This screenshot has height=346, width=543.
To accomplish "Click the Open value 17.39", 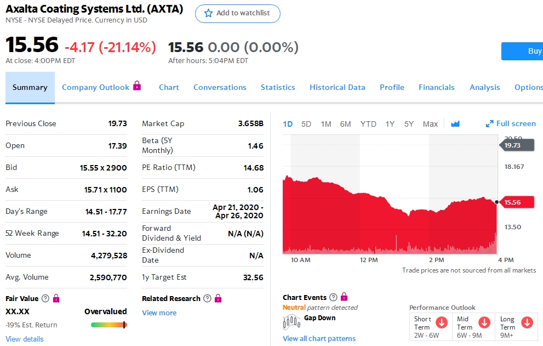I will [117, 146].
